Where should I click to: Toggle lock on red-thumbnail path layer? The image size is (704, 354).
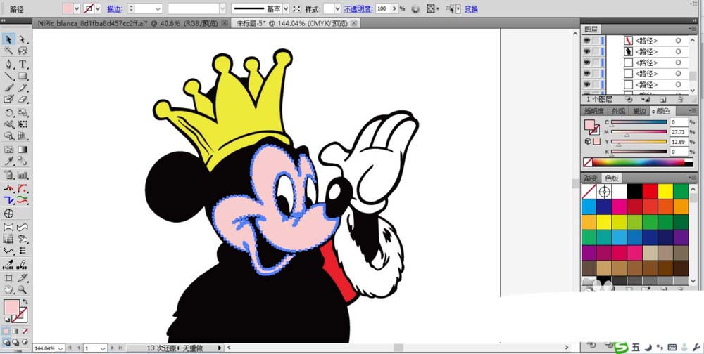(x=596, y=40)
